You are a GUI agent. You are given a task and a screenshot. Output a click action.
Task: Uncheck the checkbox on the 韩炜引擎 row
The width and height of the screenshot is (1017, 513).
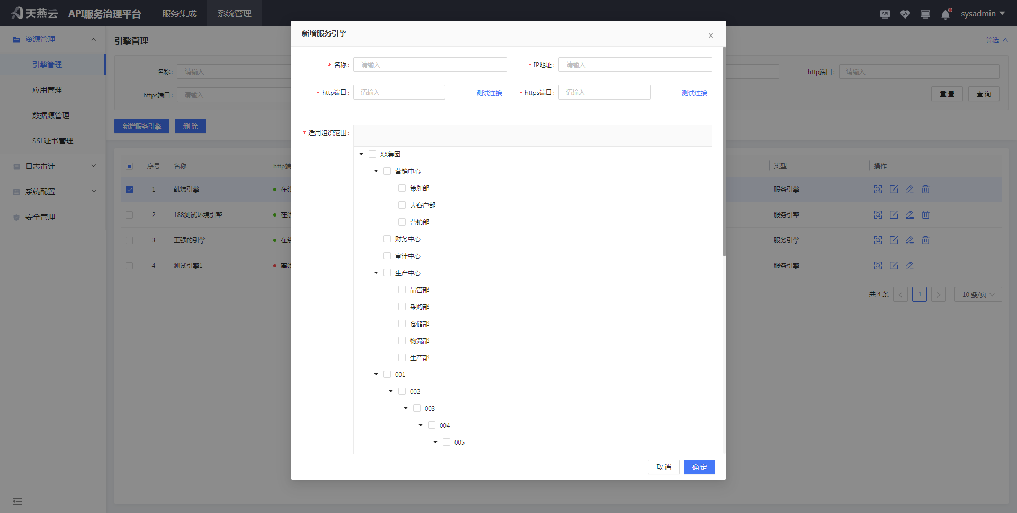pos(129,189)
